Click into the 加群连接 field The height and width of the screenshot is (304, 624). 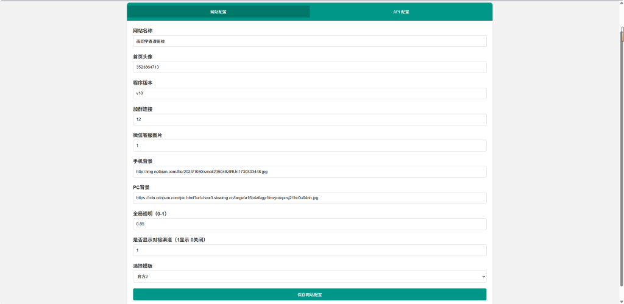310,119
